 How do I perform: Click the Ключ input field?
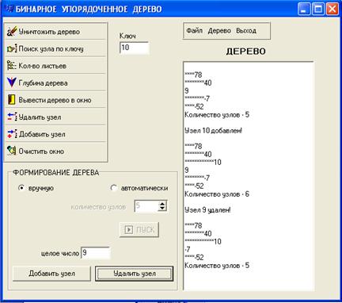[x=135, y=48]
